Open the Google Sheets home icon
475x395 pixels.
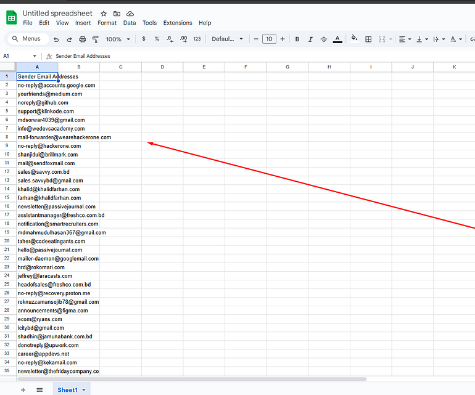(12, 17)
